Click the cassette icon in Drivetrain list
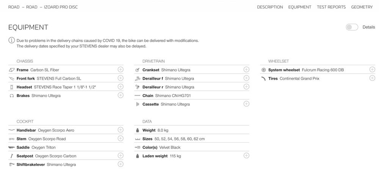379x174 pixels. pyautogui.click(x=138, y=104)
